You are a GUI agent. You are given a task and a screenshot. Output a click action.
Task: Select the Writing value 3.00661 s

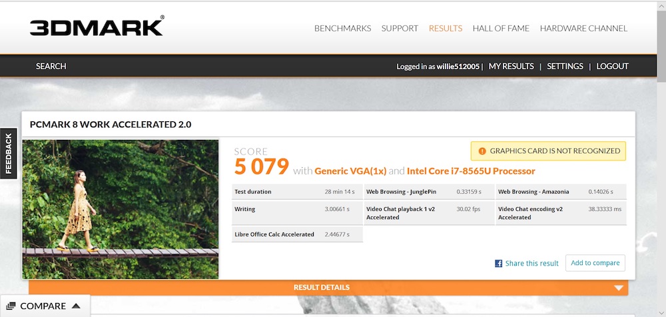click(x=337, y=209)
